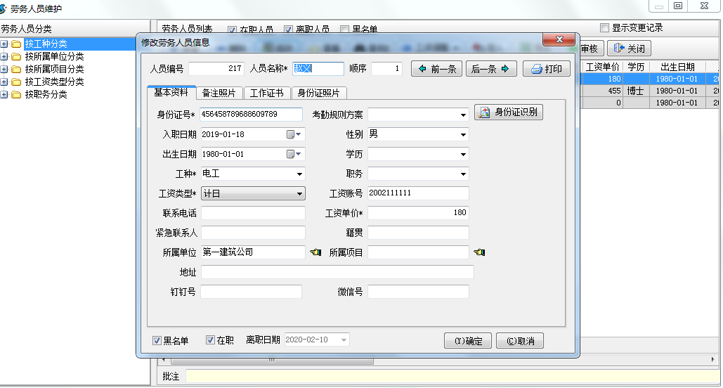Click the 关闭 toolbar button in background window
The height and width of the screenshot is (388, 723).
(629, 48)
